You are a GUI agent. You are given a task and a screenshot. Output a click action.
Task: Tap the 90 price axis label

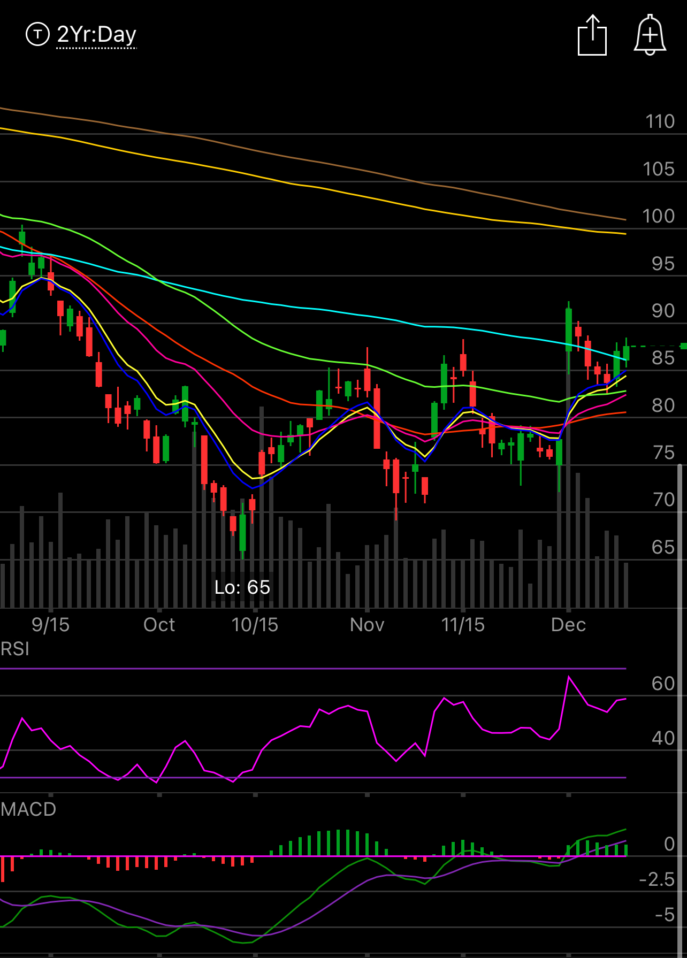(663, 311)
